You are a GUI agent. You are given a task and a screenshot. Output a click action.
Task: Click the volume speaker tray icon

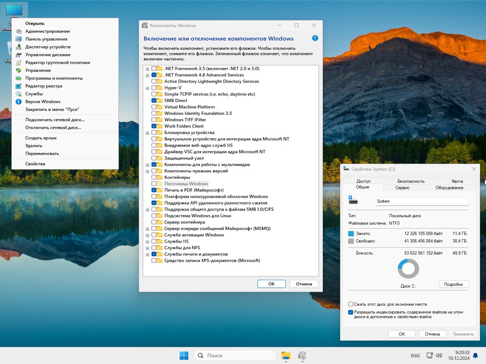pos(439,355)
